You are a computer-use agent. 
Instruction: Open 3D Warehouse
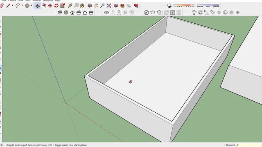pos(116,6)
